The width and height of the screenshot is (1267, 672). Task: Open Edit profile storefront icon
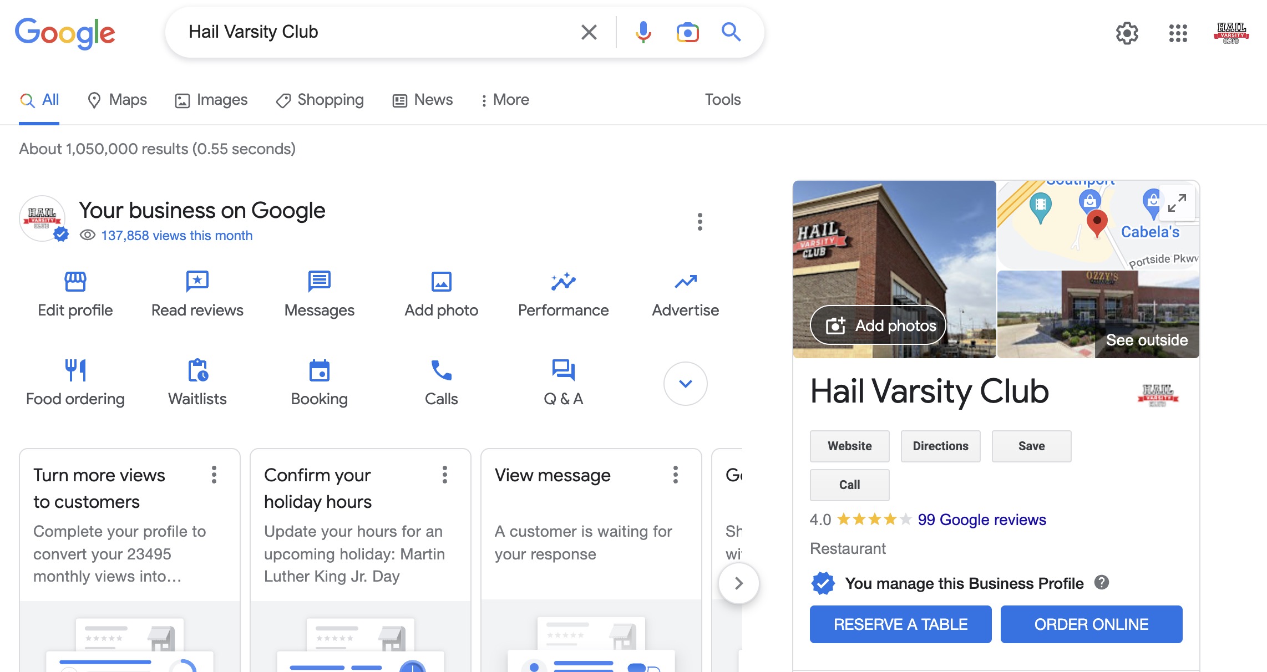click(x=75, y=282)
